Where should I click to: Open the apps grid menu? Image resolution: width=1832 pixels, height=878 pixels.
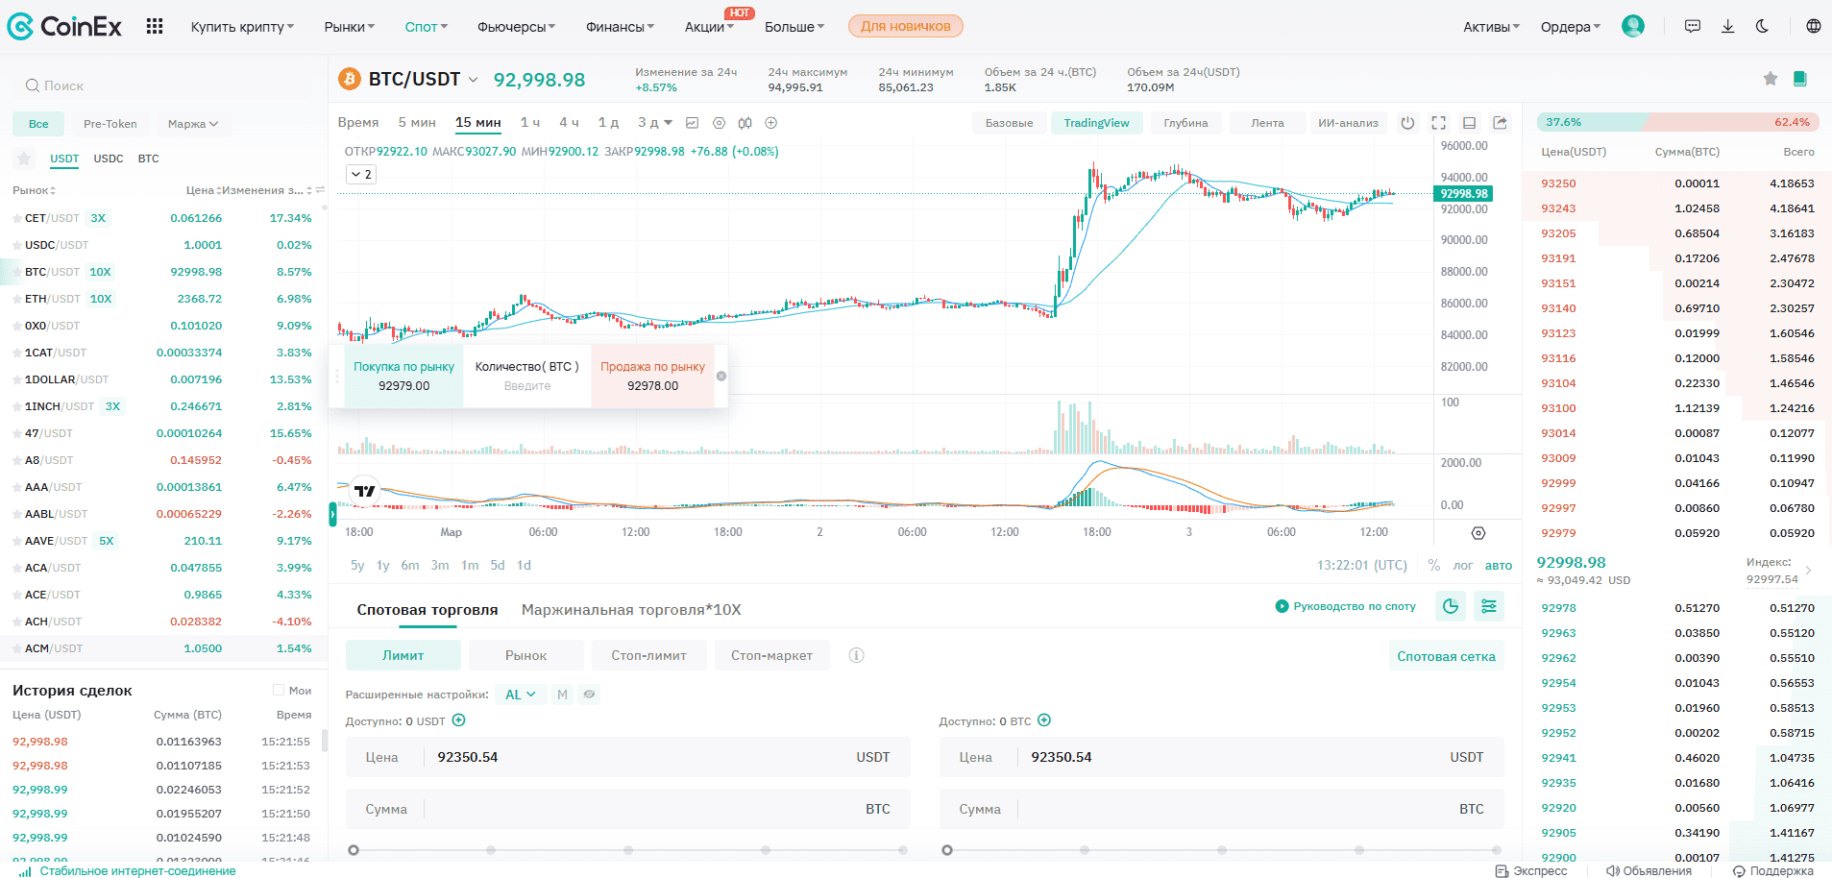pos(155,27)
